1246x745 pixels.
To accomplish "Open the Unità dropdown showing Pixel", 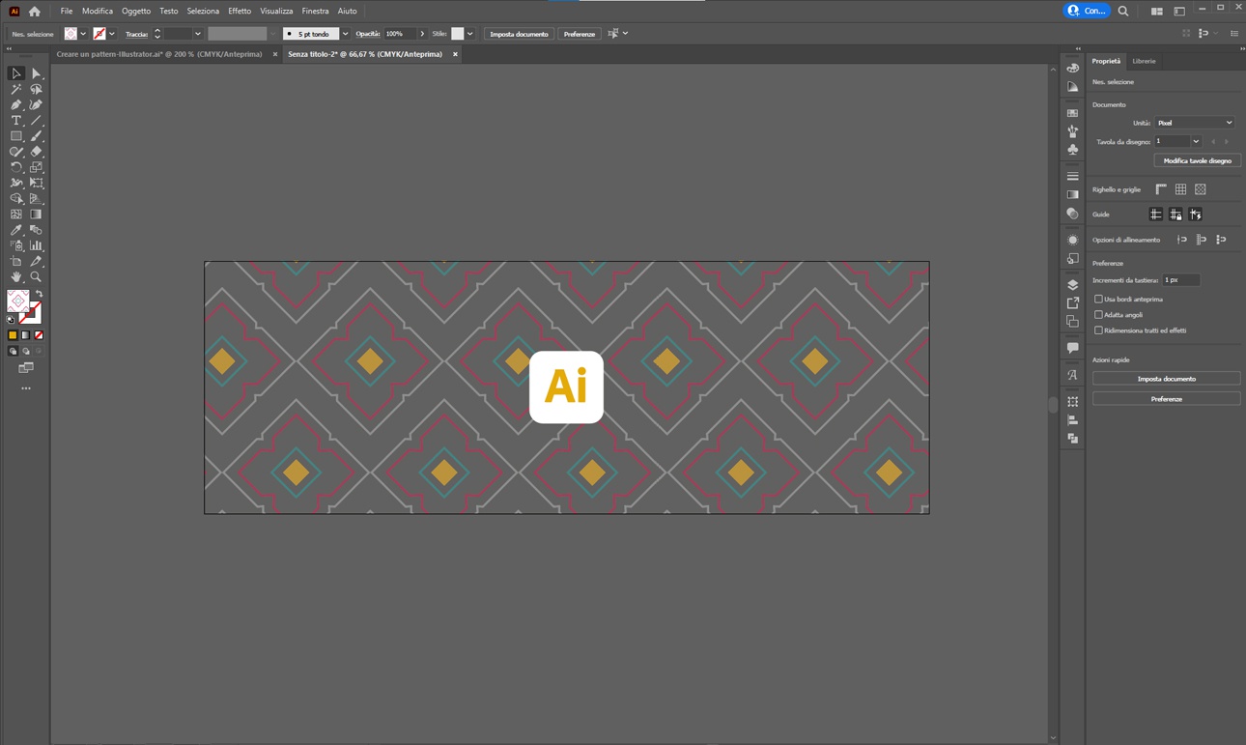I will [x=1194, y=122].
